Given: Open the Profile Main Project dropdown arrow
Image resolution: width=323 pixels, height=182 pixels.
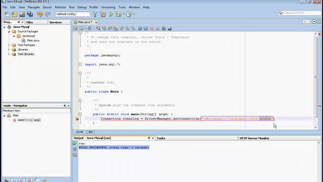Looking at the screenshot, I should [x=134, y=14].
